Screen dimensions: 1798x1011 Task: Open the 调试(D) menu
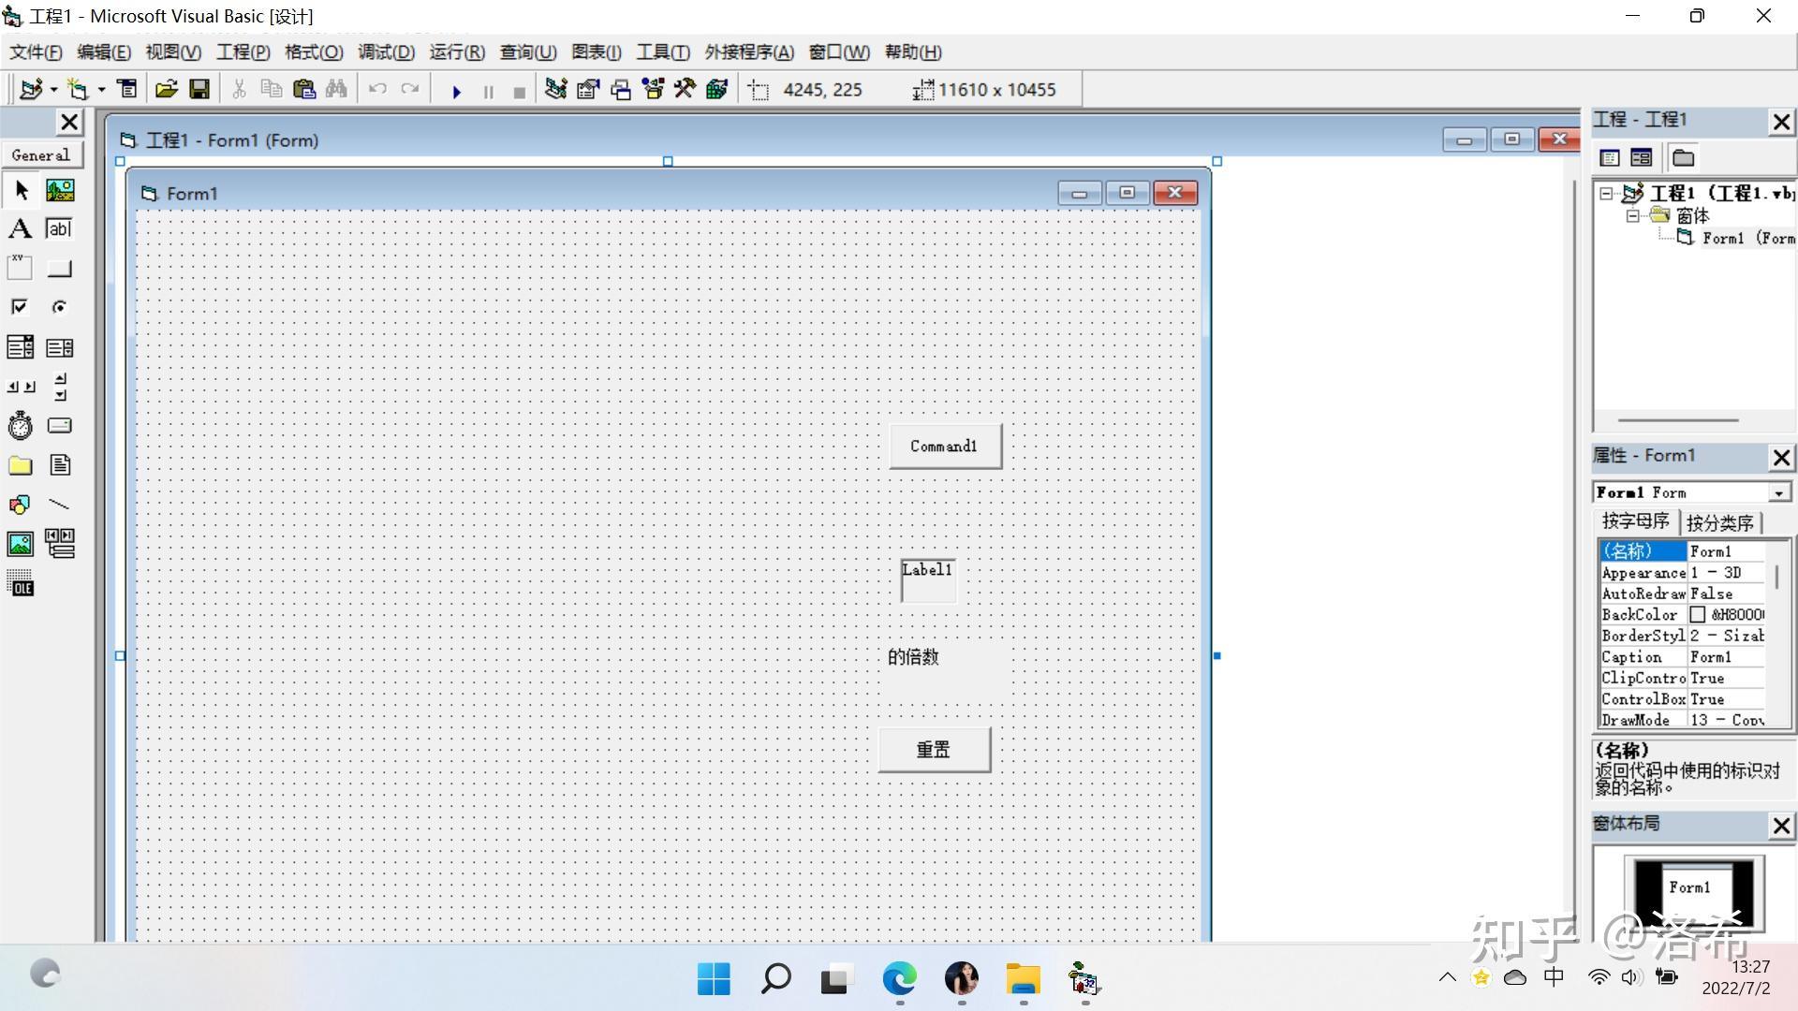(386, 52)
